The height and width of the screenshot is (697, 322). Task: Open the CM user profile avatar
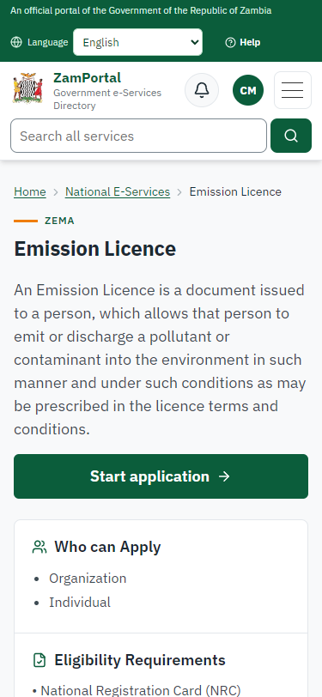click(x=248, y=90)
